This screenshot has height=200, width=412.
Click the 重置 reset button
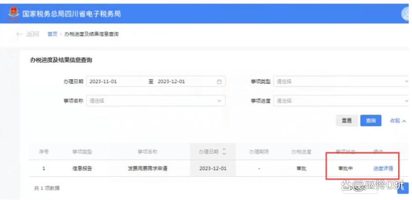(x=347, y=120)
